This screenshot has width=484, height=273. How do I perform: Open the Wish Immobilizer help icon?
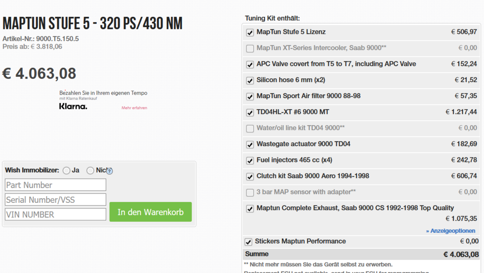109,171
